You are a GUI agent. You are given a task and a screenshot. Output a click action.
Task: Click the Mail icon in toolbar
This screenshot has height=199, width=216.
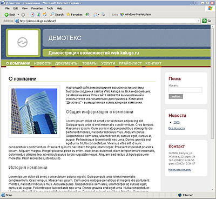96,15
